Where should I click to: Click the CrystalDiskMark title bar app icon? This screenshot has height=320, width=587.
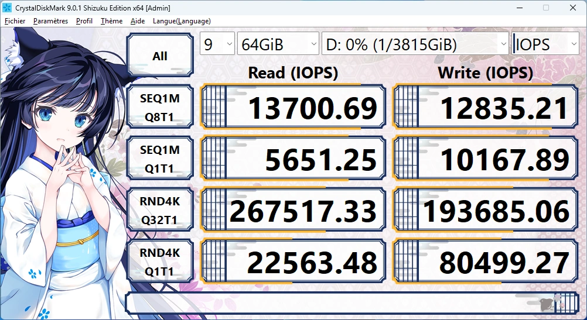[7, 8]
